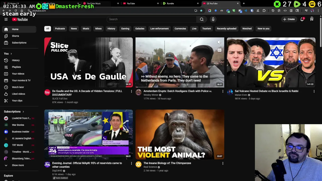Screen dimensions: 322x181
Task: Click the Chimpanzee video title
Action: [167, 163]
